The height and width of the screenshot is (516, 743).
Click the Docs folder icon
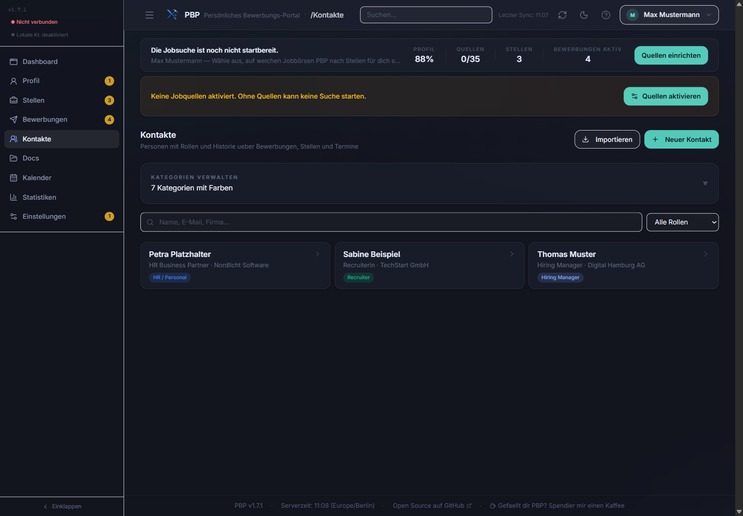click(x=13, y=158)
